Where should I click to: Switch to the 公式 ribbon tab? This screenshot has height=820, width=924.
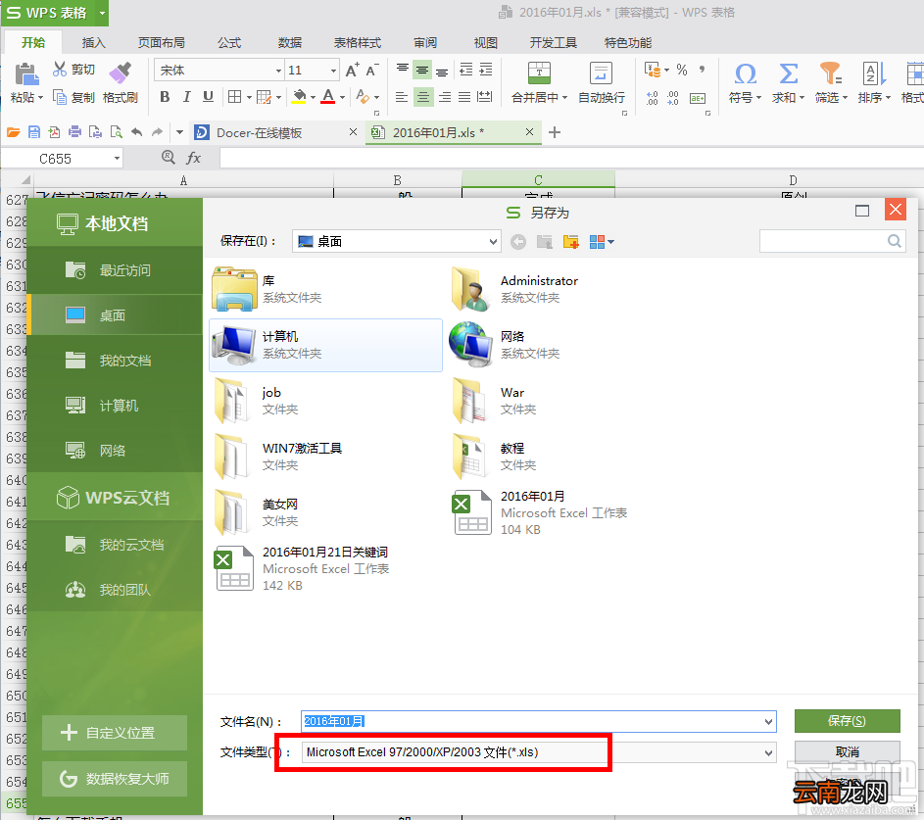229,42
